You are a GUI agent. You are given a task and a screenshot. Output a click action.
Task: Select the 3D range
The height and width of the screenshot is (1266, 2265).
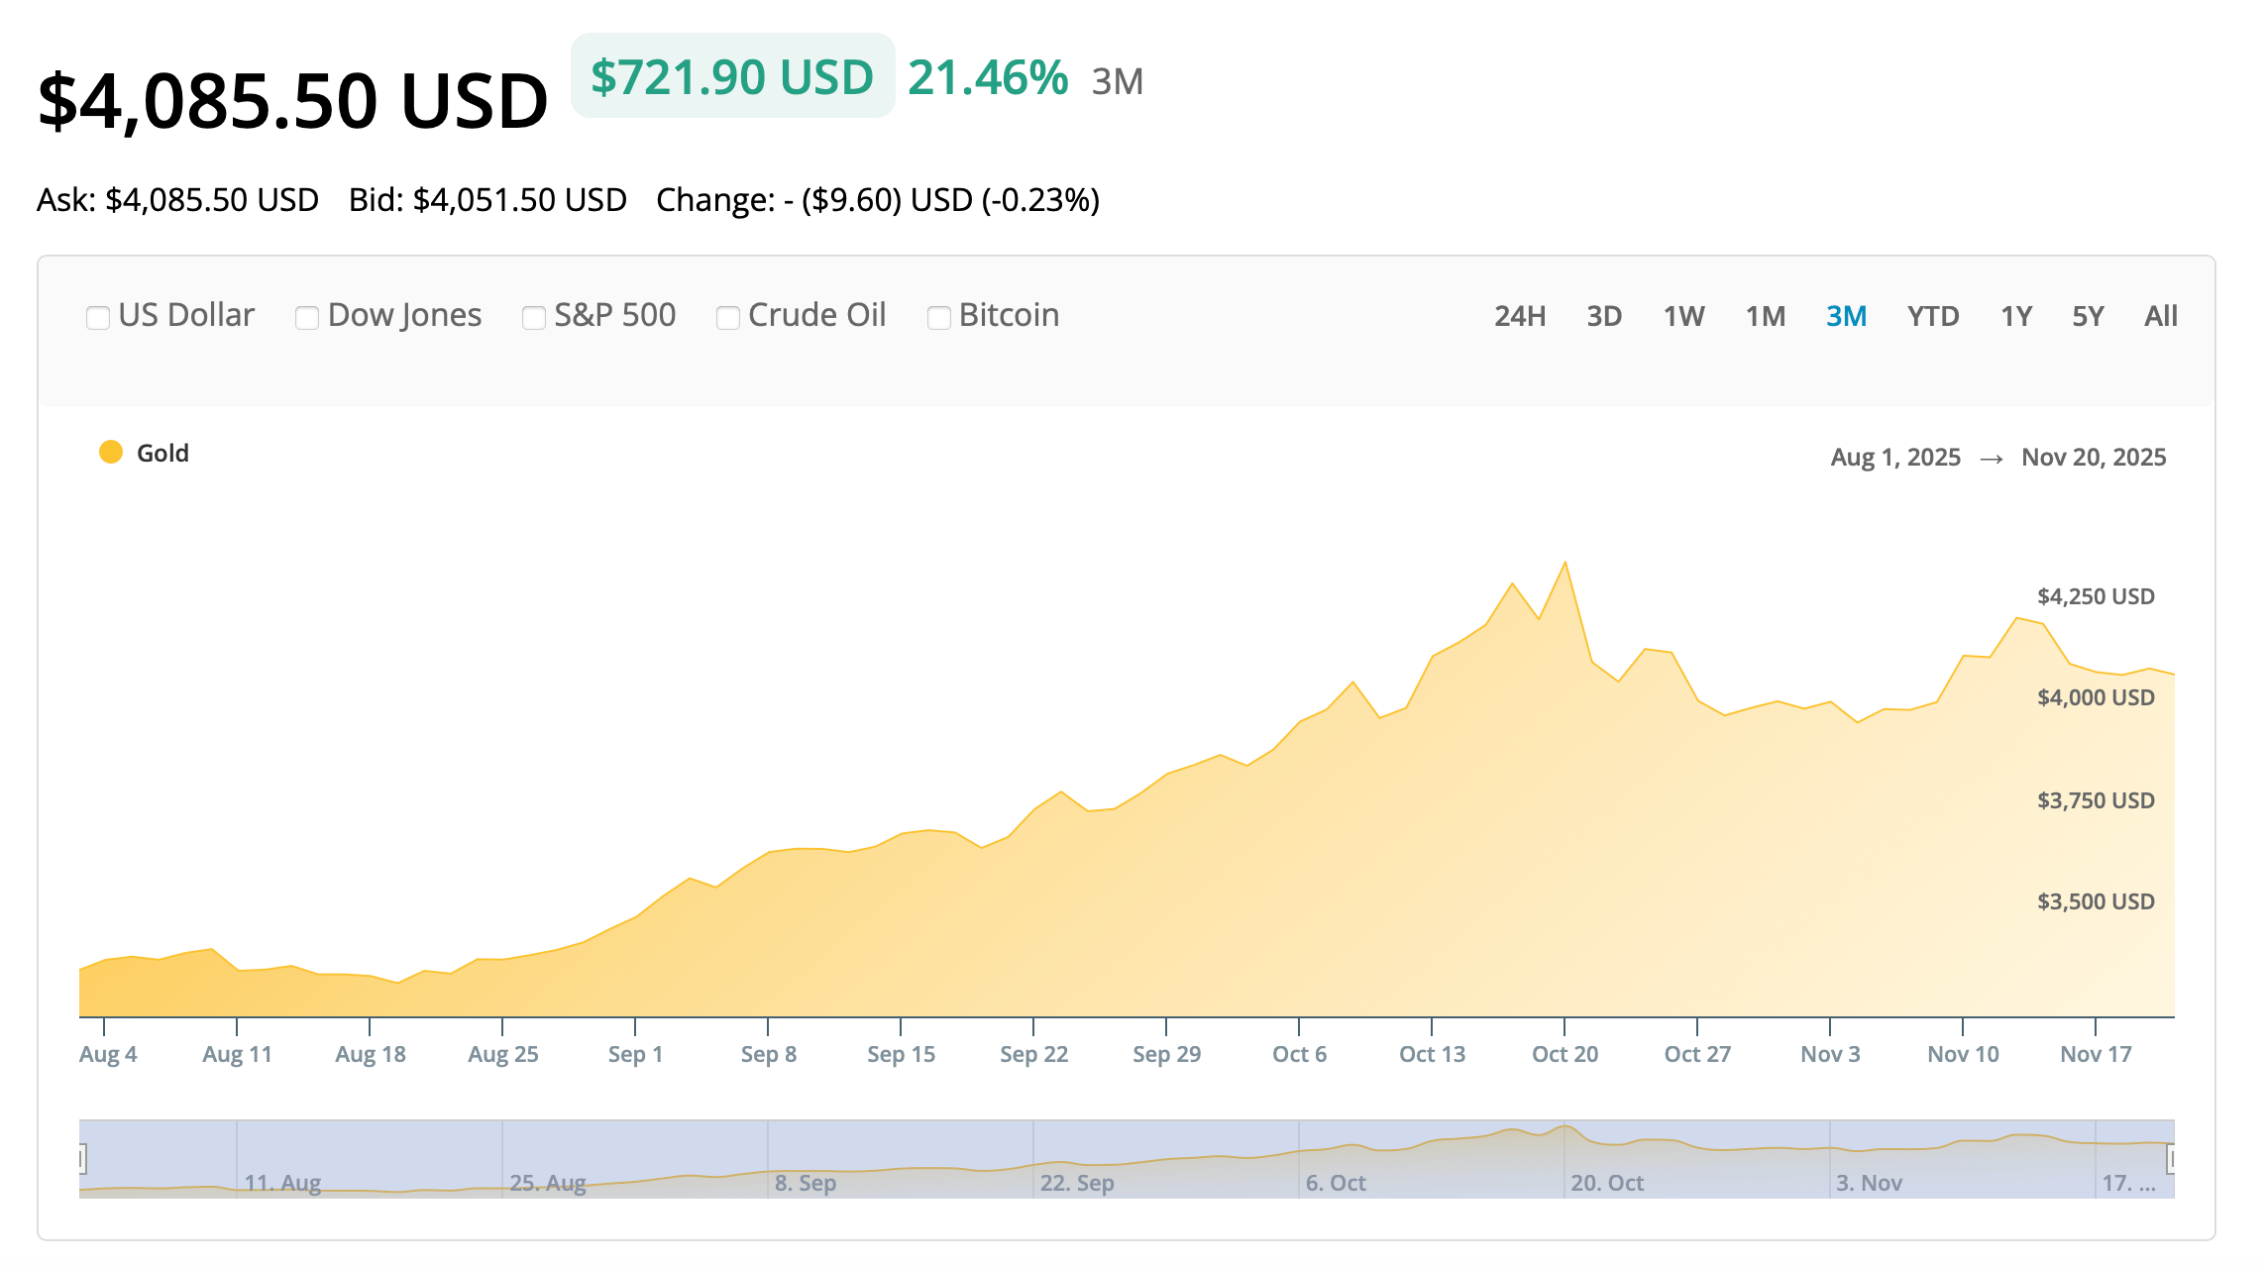pos(1605,315)
